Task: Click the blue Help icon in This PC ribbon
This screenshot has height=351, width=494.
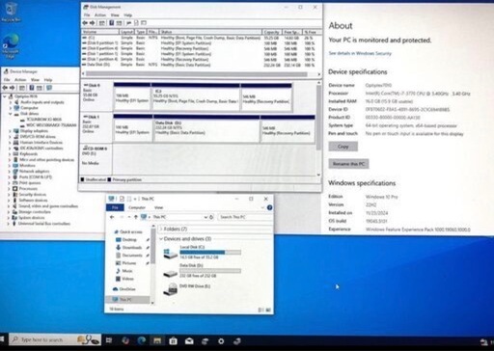Action: (269, 207)
